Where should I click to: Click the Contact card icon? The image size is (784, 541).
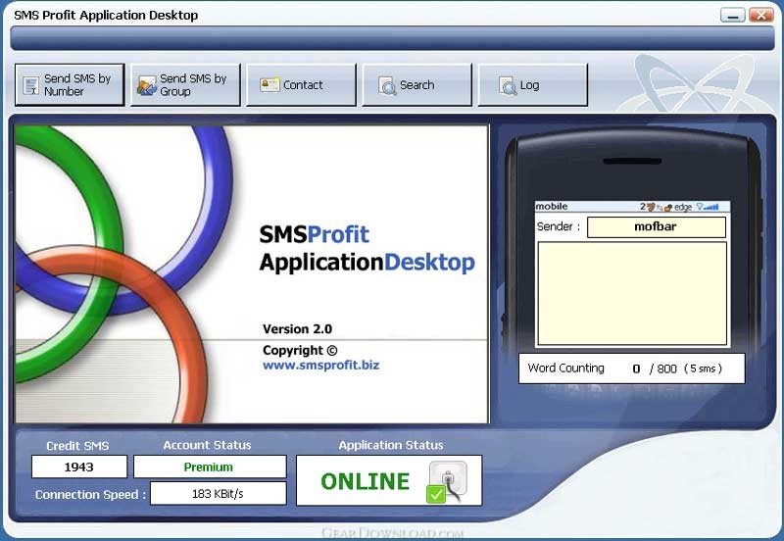tap(269, 84)
